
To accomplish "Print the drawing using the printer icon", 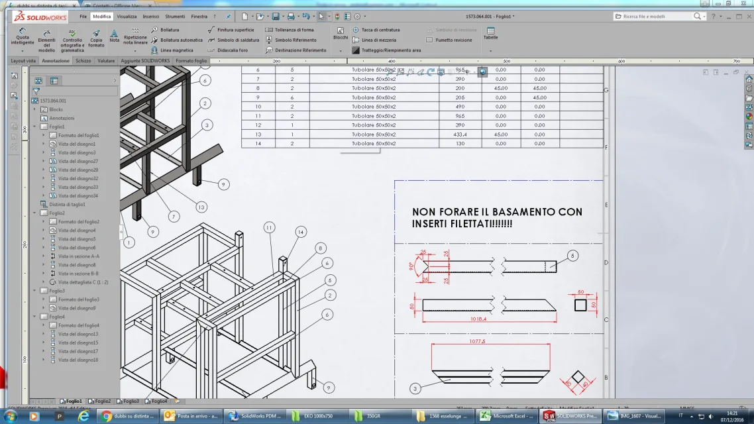I will point(291,17).
